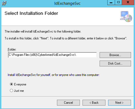
Task: Proceed with the Next button
Action: click(120, 103)
